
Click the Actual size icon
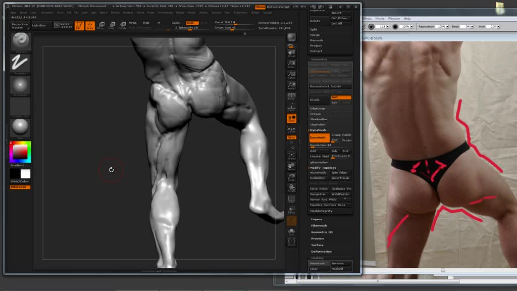[291, 75]
